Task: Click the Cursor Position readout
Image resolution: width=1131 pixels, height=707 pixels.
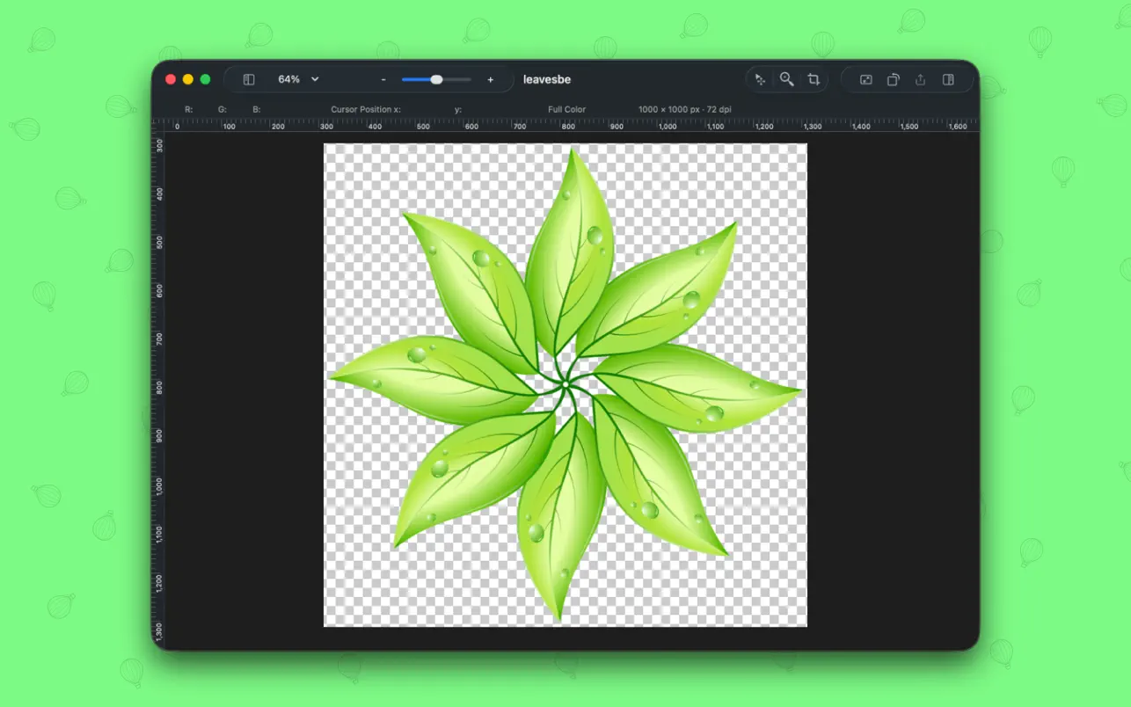Action: [x=364, y=109]
